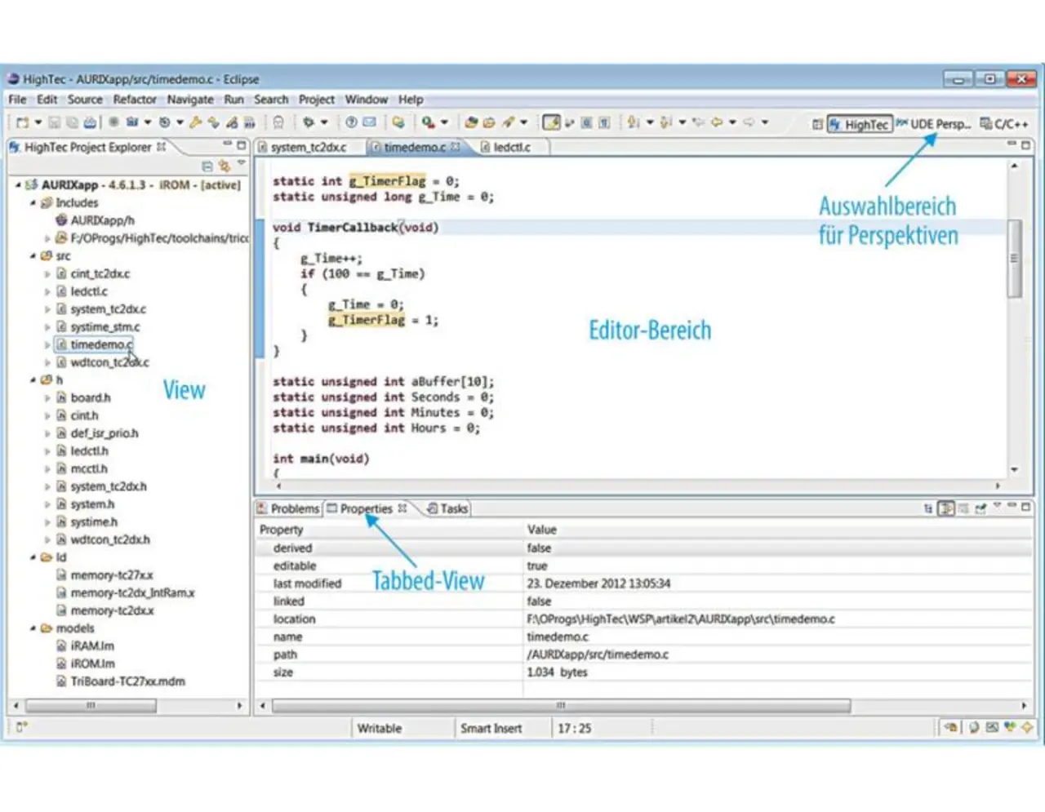Click the Collapse All icon in Project Explorer

[207, 166]
